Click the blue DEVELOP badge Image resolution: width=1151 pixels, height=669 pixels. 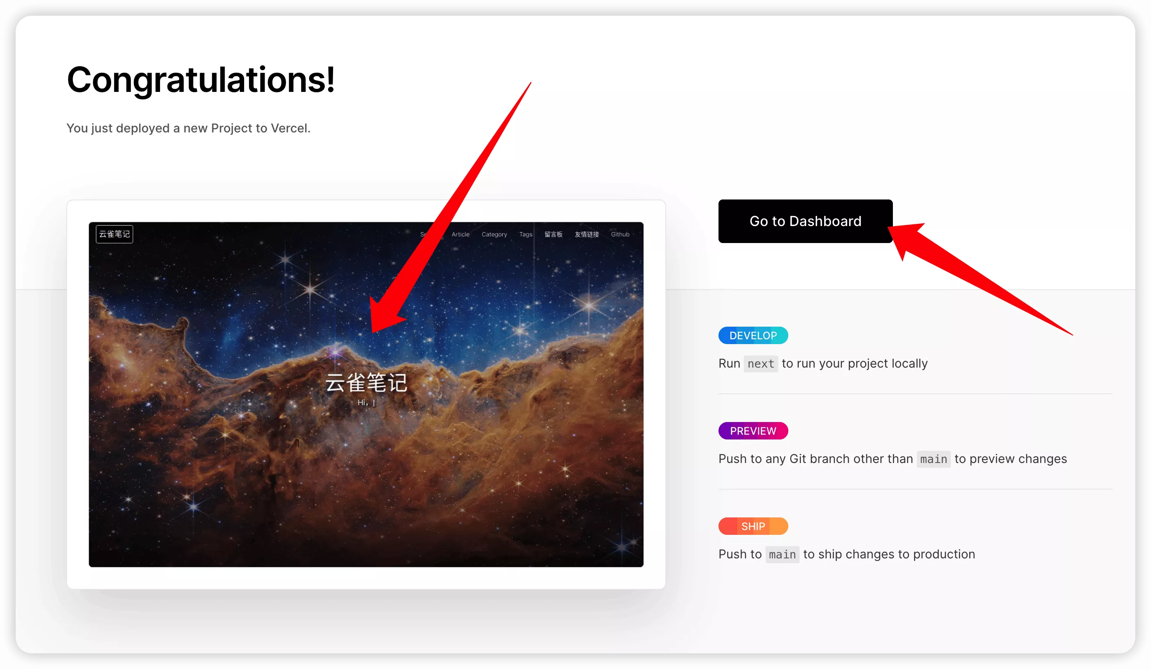point(753,335)
